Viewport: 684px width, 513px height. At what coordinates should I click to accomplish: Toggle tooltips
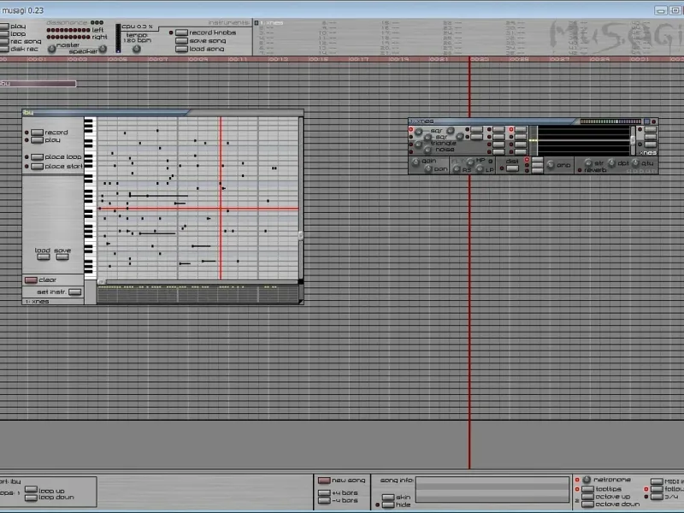tap(588, 489)
